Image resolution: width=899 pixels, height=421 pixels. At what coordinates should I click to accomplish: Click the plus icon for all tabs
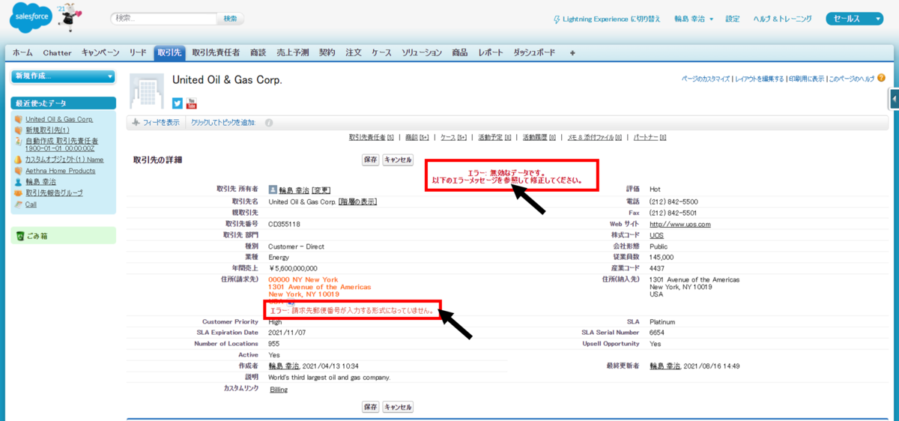pos(572,53)
